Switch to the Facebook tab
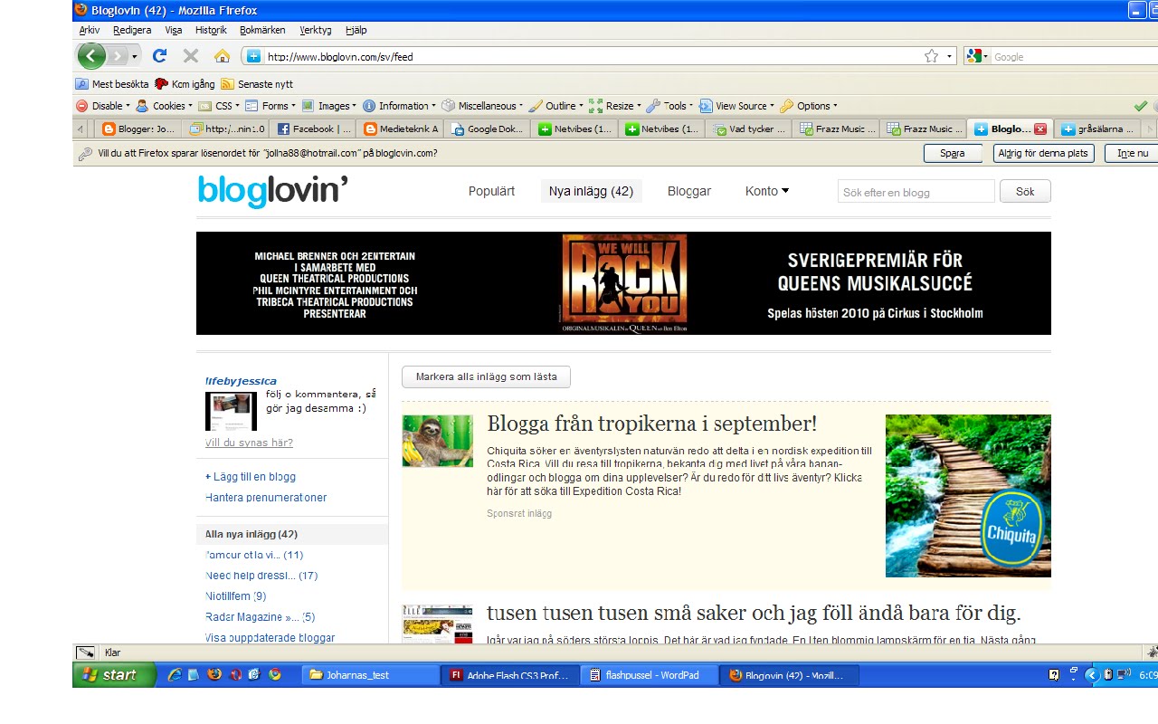The height and width of the screenshot is (724, 1158). tap(313, 129)
